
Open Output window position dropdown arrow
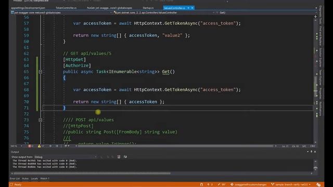308,152
